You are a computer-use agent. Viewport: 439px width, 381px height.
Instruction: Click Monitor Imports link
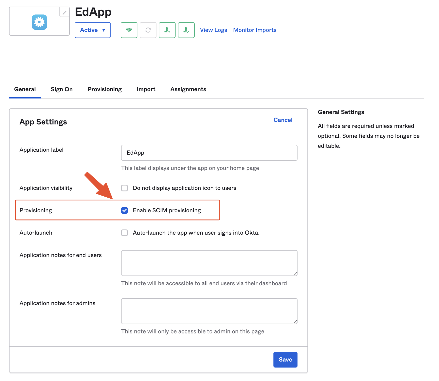tap(255, 30)
